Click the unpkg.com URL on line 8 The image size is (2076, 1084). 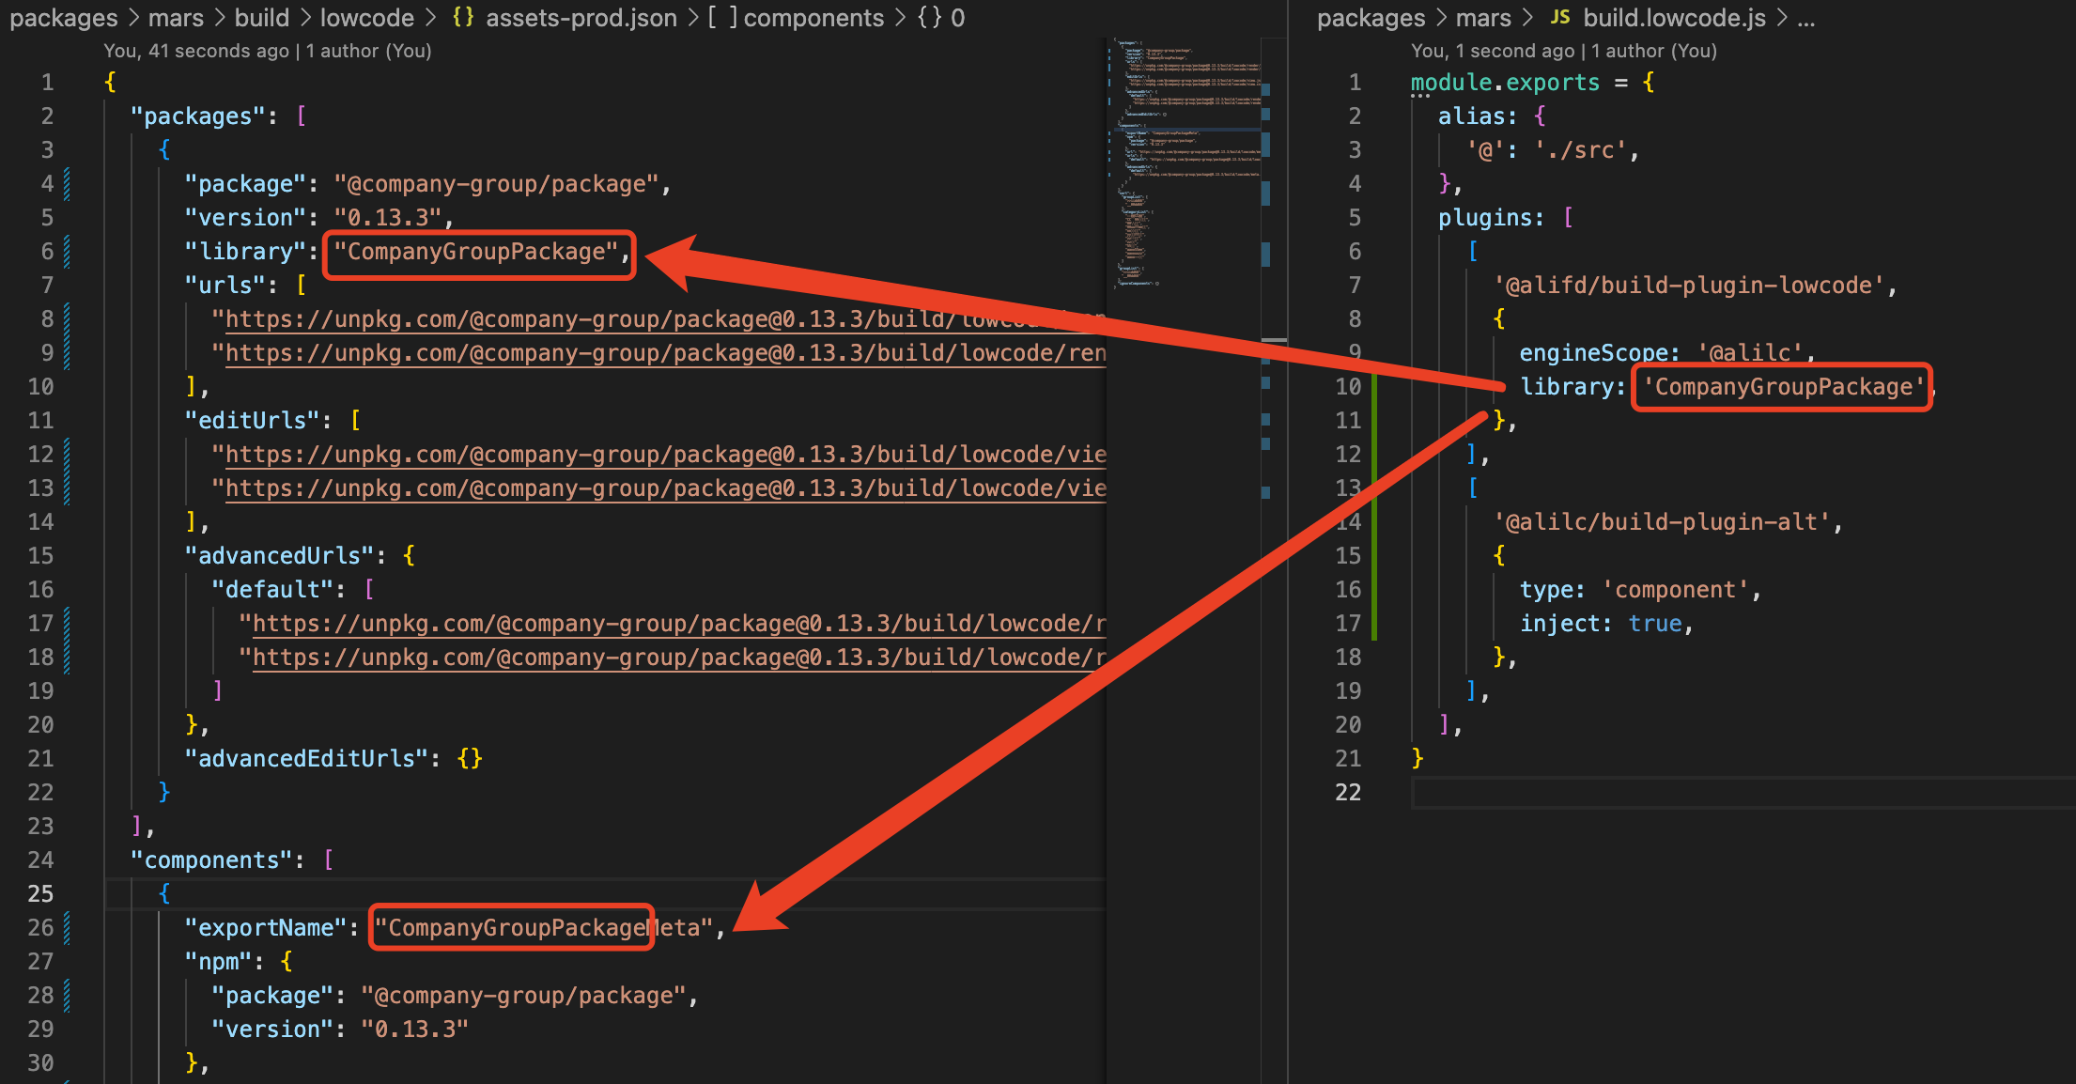pyautogui.click(x=564, y=318)
